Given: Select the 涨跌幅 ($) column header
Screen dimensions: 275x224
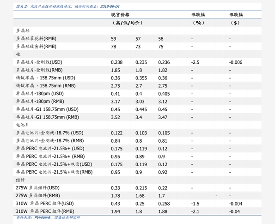Looking at the screenshot, I should [236, 15].
